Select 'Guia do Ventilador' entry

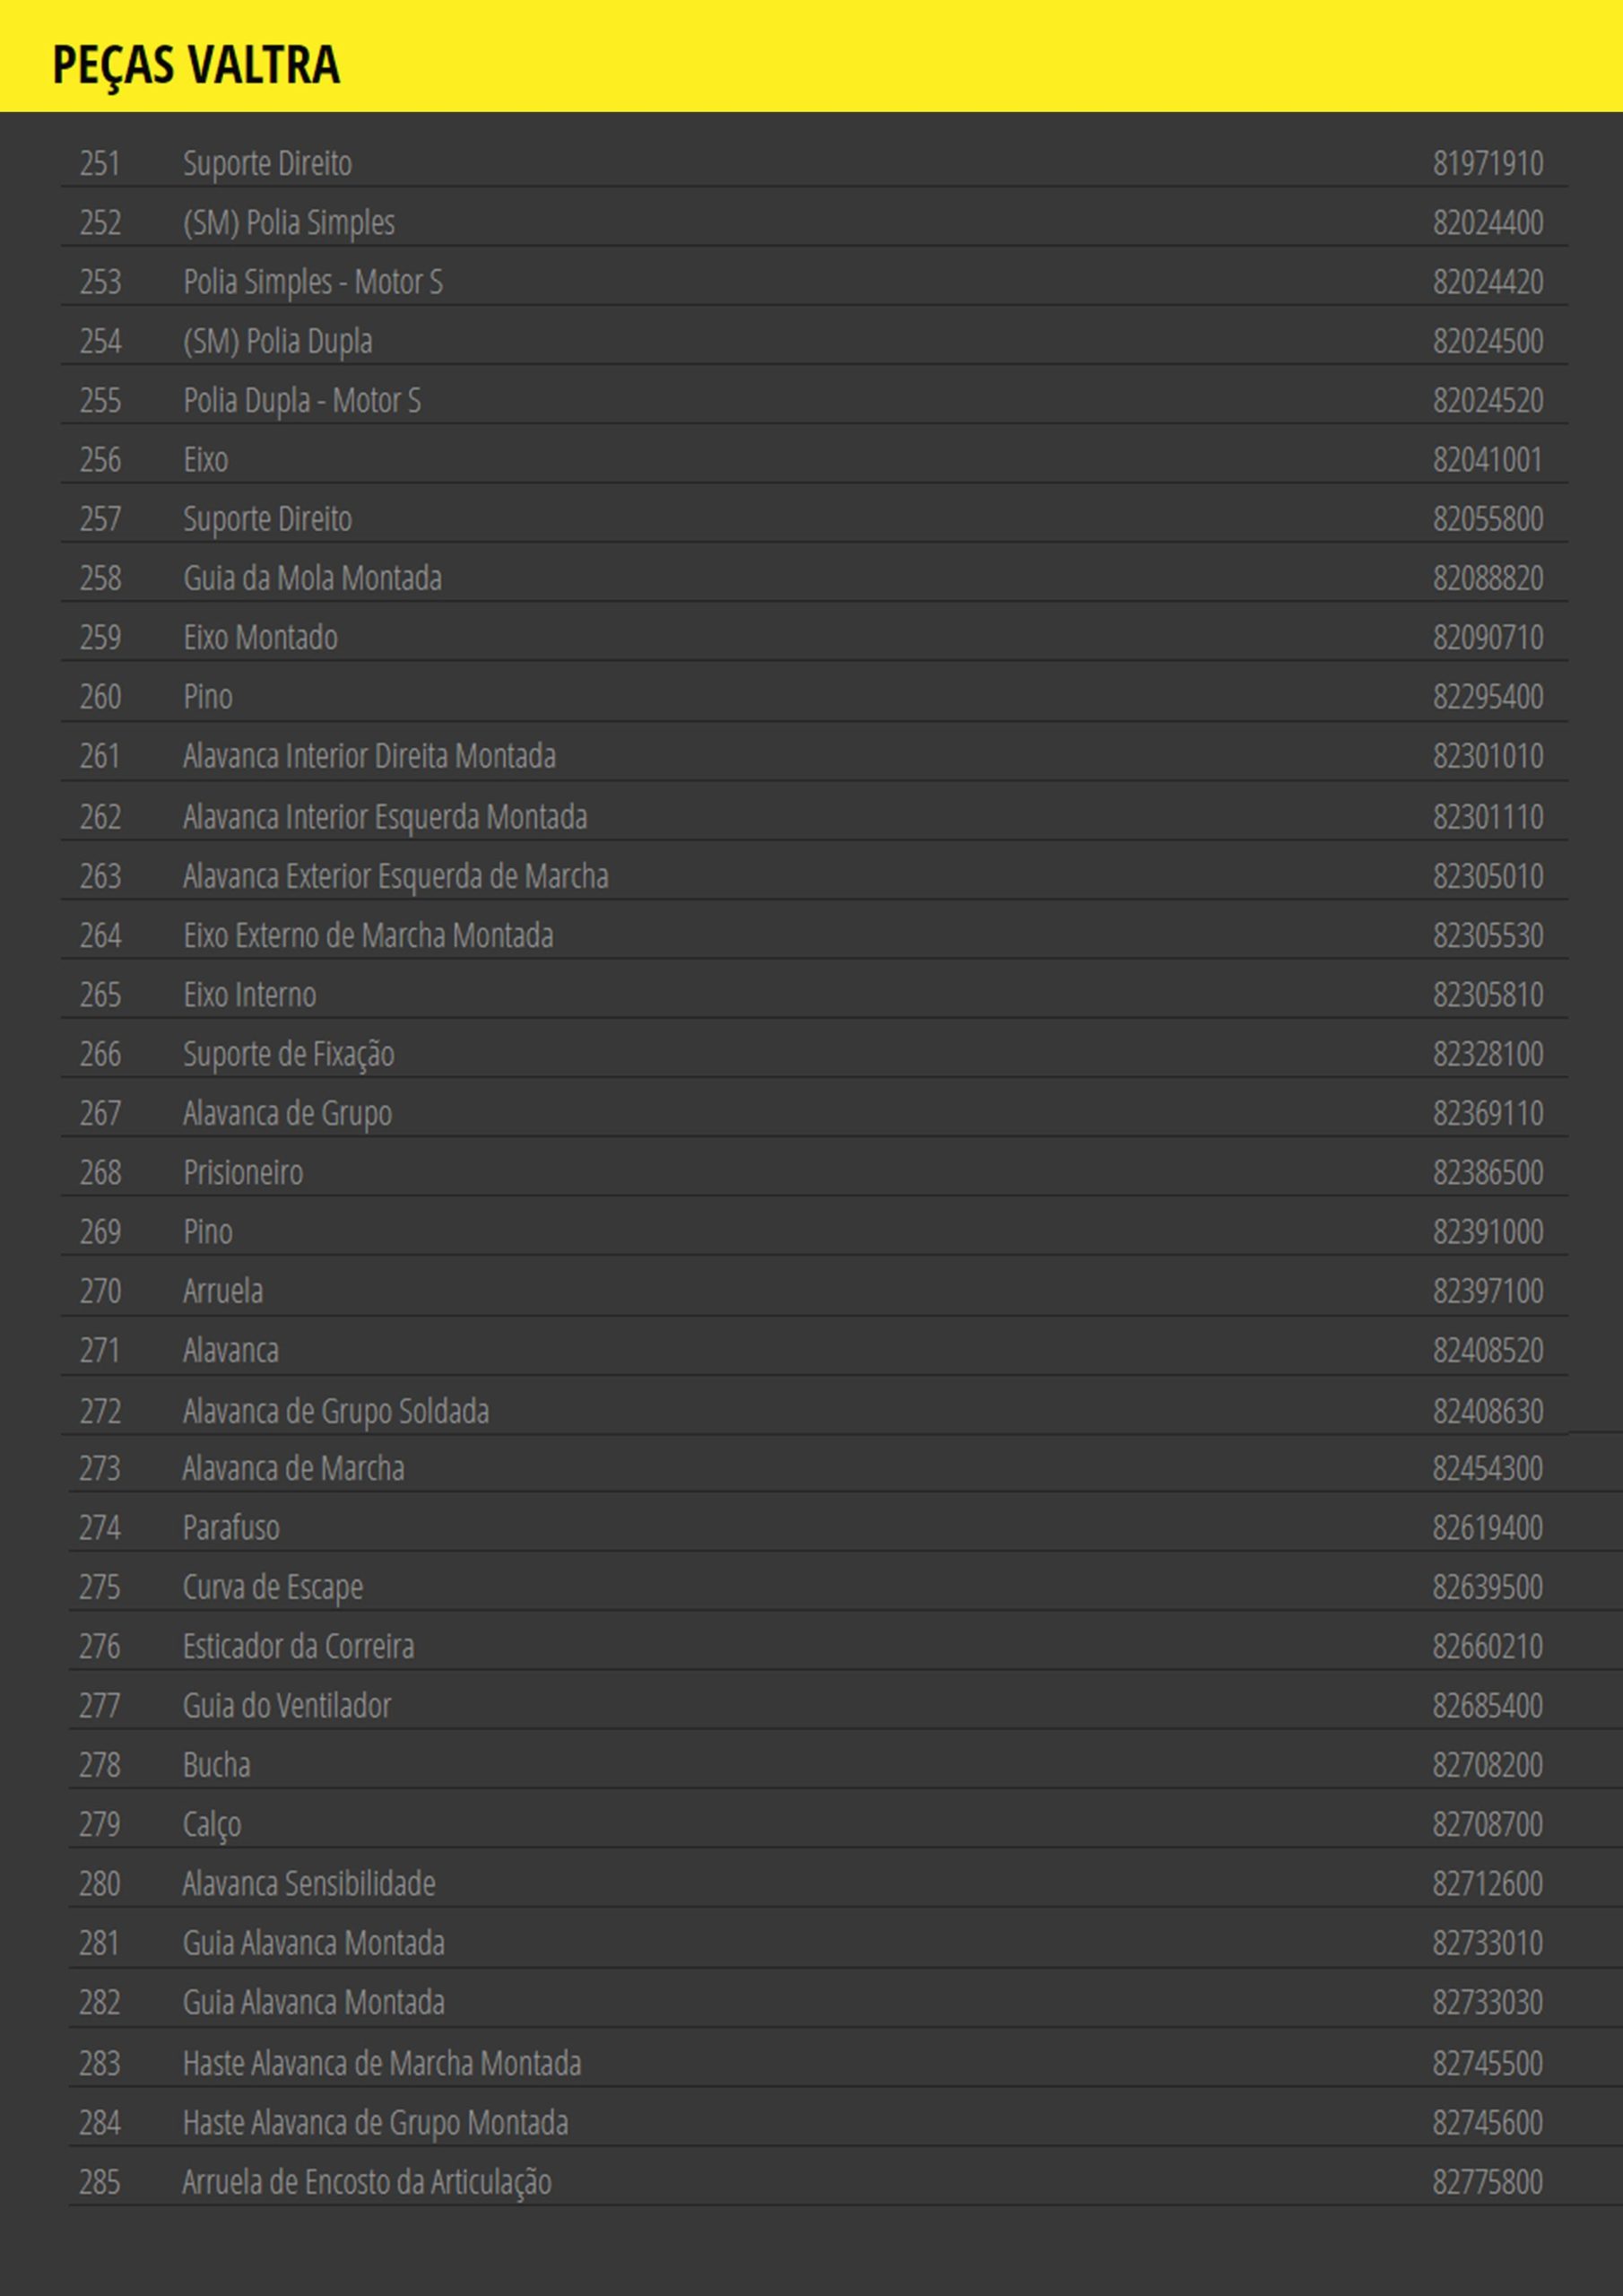point(287,1706)
